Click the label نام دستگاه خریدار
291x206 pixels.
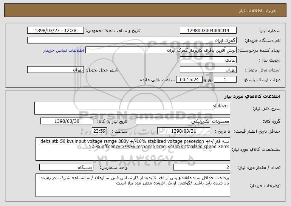click(x=263, y=40)
